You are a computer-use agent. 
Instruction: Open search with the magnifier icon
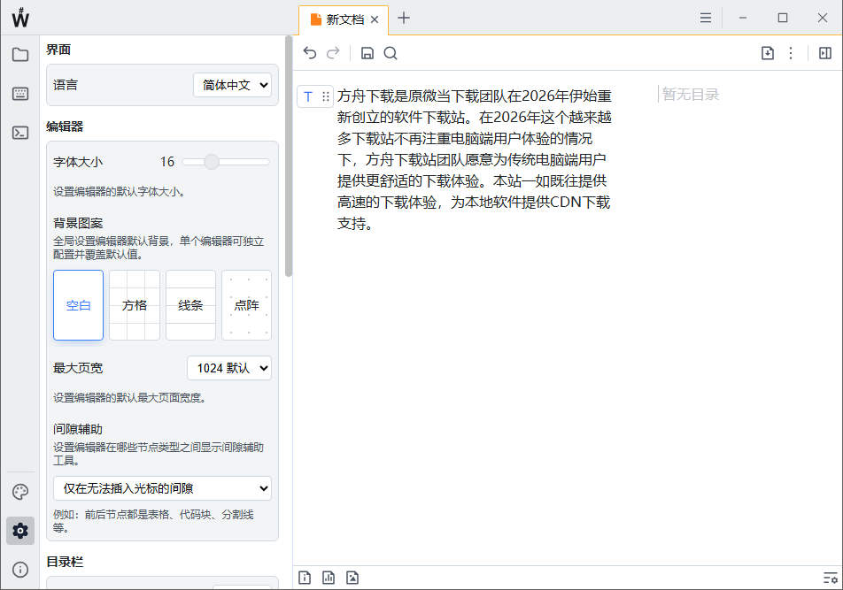point(391,53)
